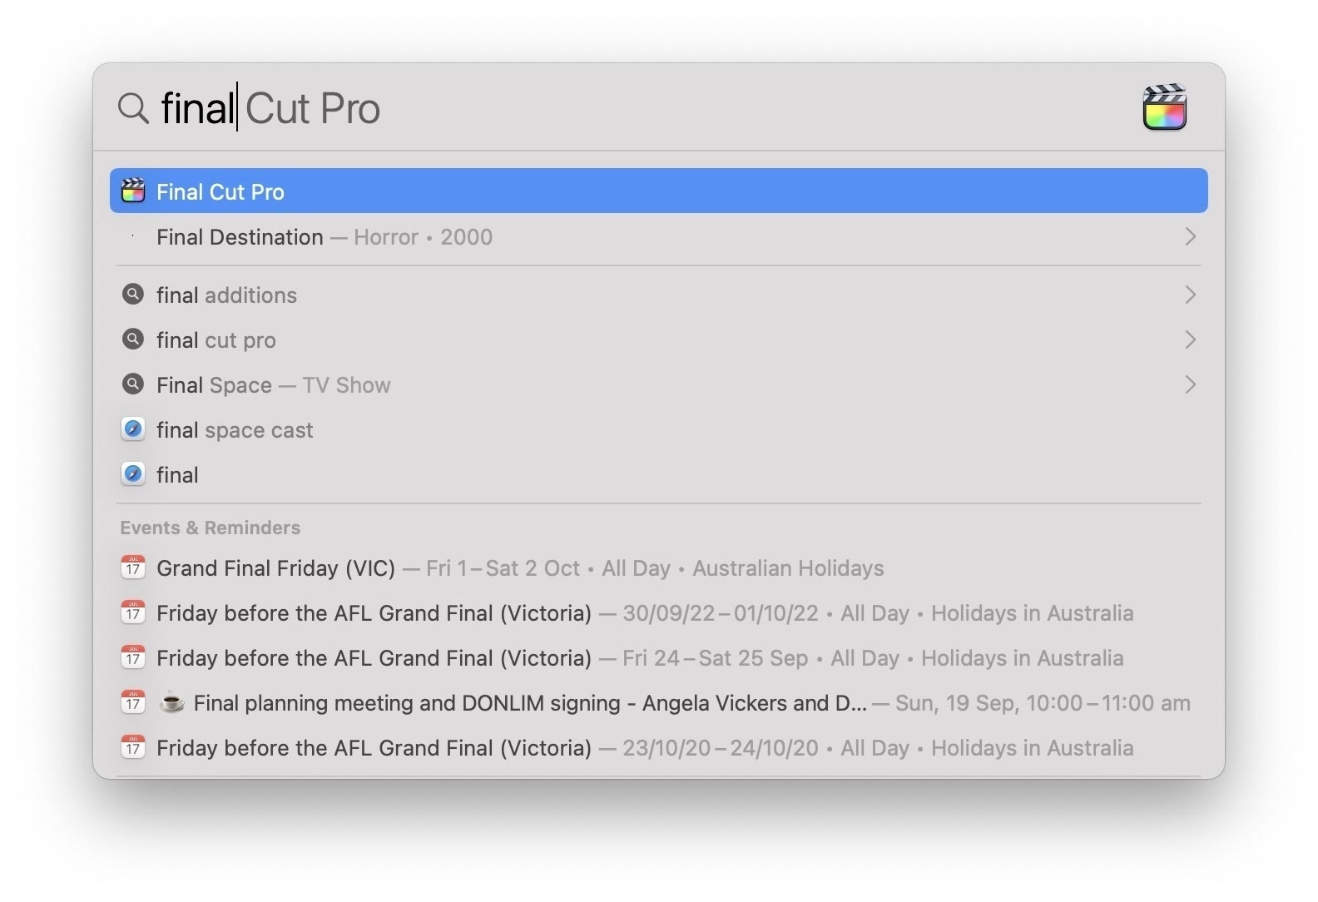Click the Spotlight magnifying glass icon
The image size is (1318, 902).
(x=133, y=108)
